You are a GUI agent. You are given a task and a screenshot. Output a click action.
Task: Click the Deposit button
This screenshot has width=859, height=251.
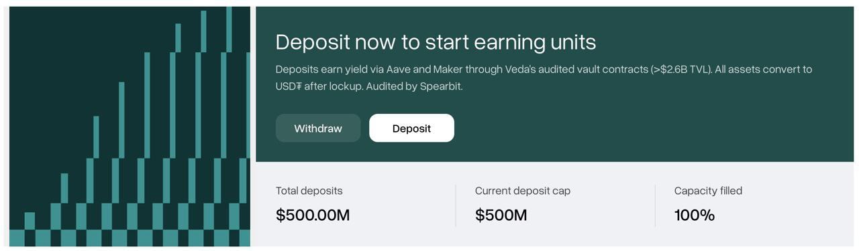411,128
